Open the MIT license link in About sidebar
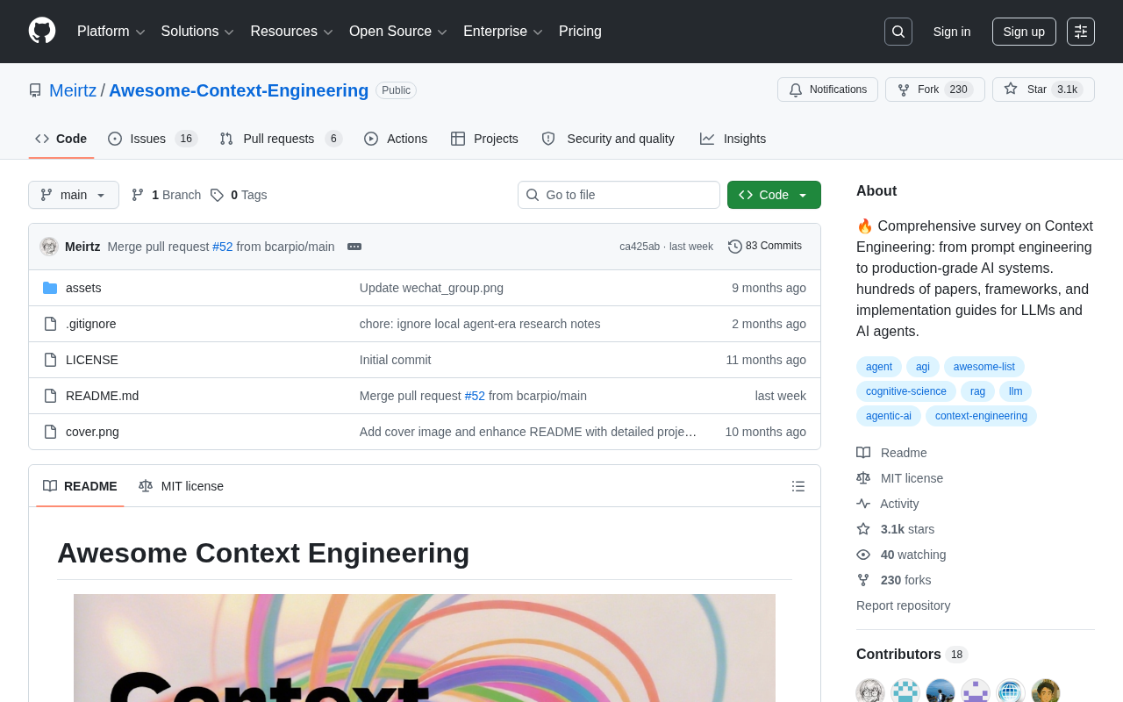 900,478
